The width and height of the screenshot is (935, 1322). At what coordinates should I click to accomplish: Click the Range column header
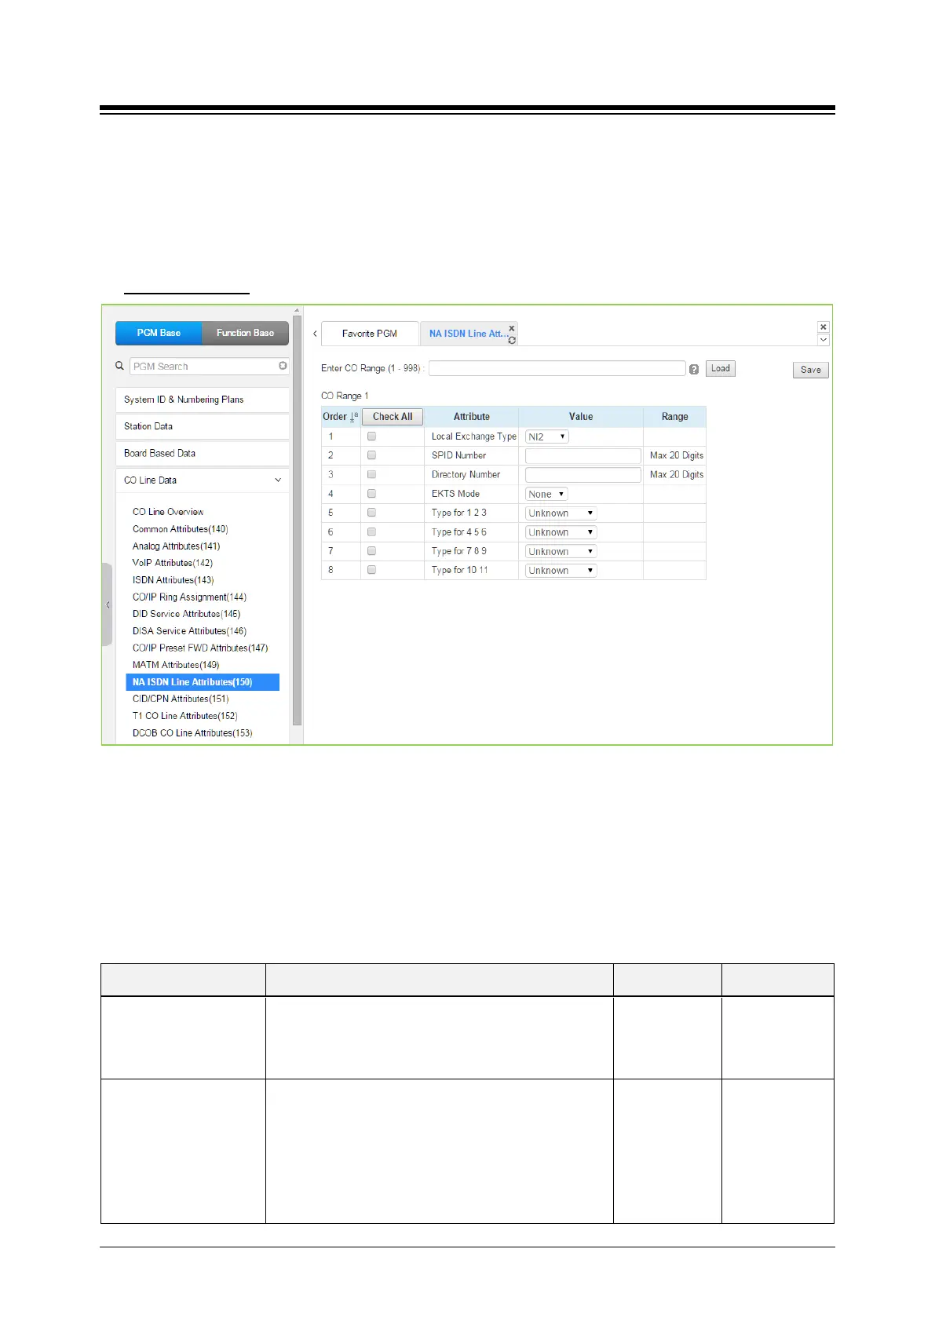pyautogui.click(x=674, y=417)
